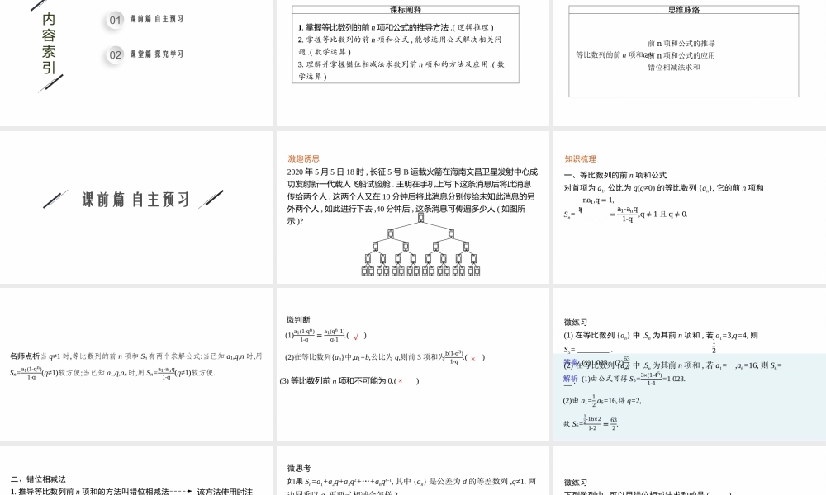The width and height of the screenshot is (826, 495).
Task: Select the orange 知识梳理 heading
Action: coord(580,158)
